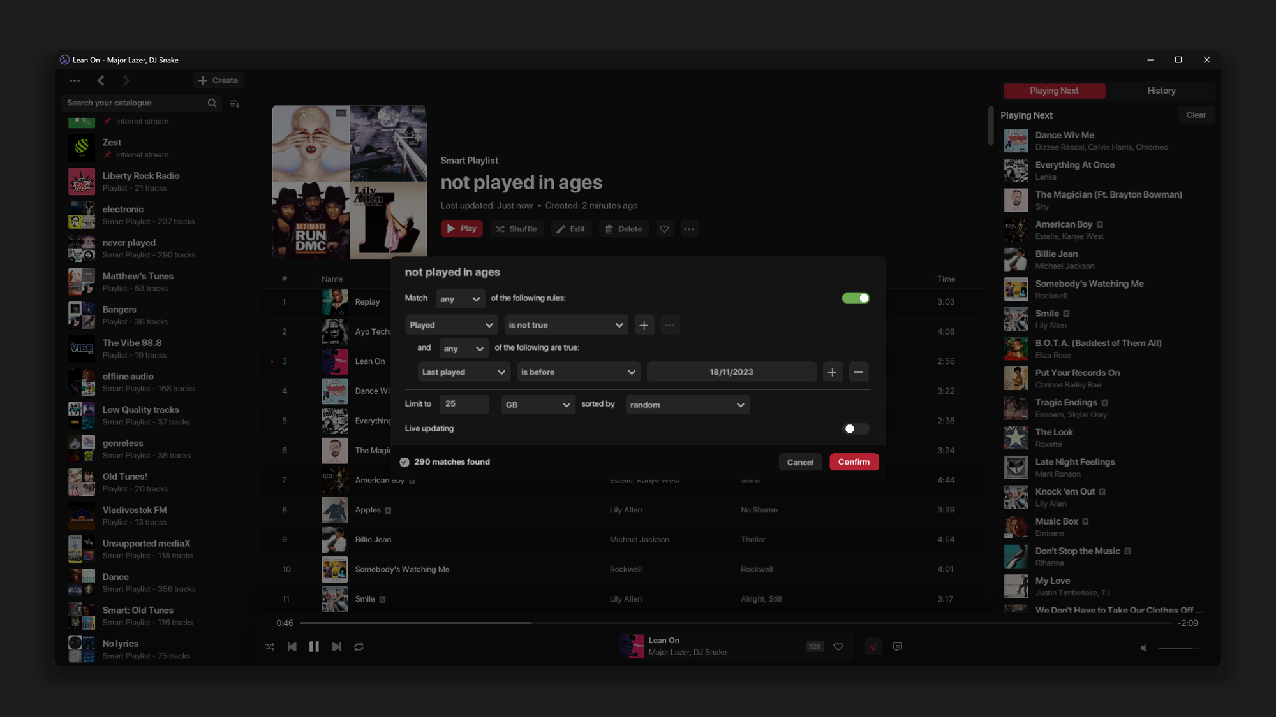1276x717 pixels.
Task: Expand the 'sorted by random' dropdown
Action: tap(687, 405)
